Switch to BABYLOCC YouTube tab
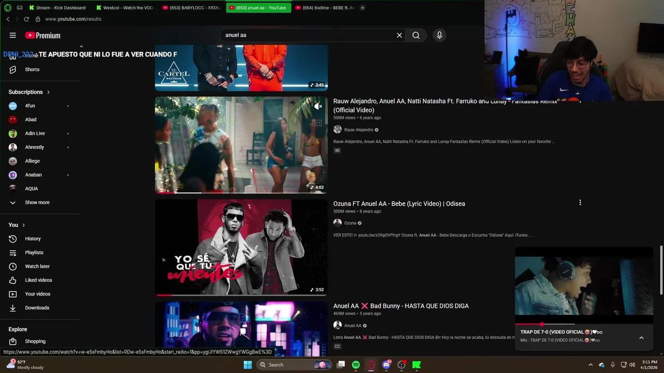 pyautogui.click(x=191, y=8)
